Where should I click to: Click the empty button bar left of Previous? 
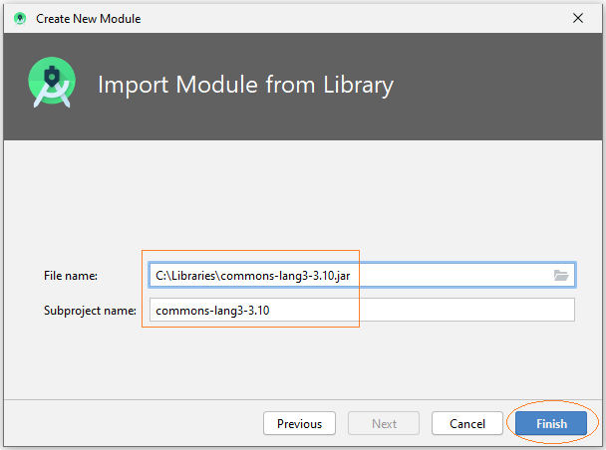click(134, 423)
